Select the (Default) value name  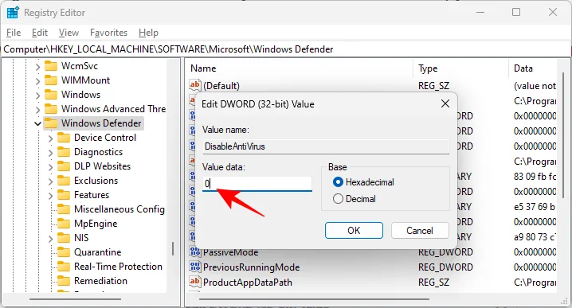pyautogui.click(x=221, y=86)
